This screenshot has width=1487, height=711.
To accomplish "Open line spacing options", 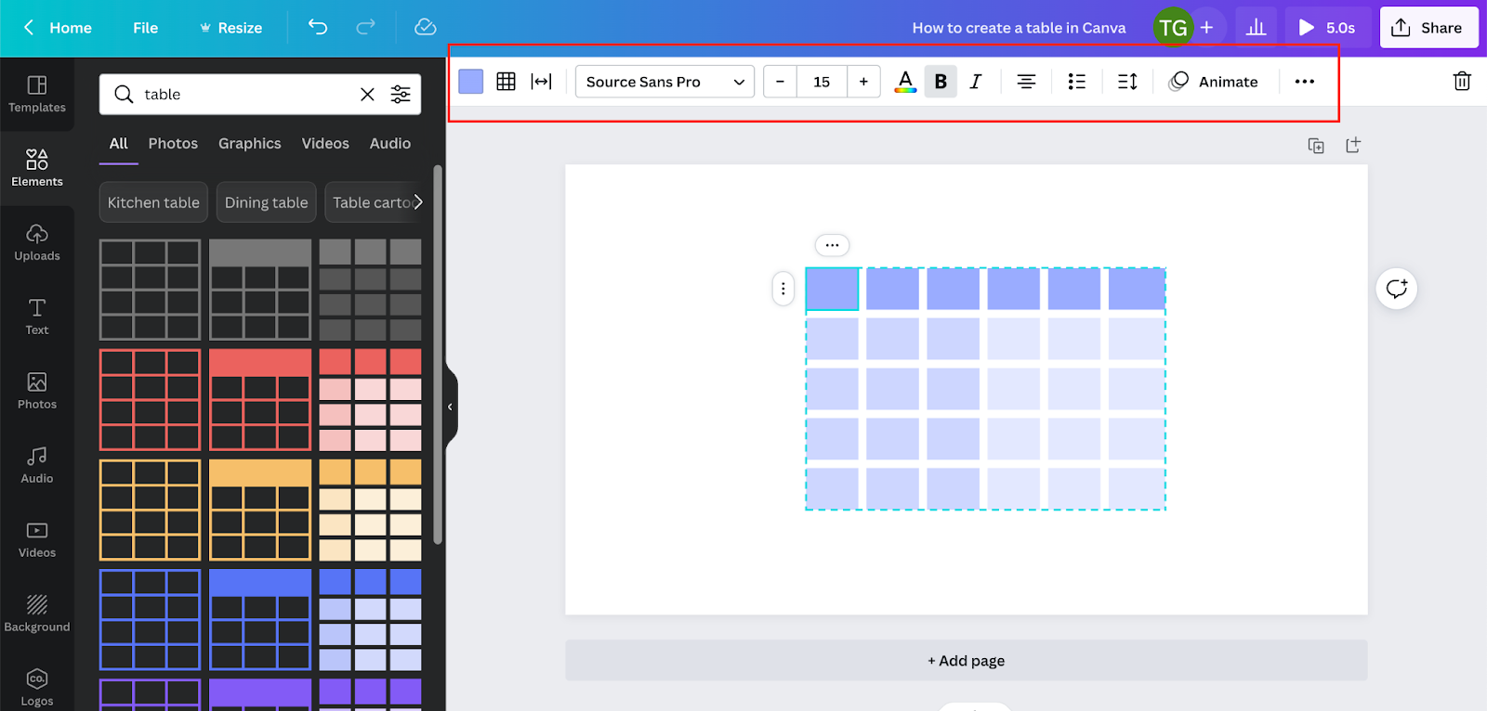I will [x=1127, y=82].
